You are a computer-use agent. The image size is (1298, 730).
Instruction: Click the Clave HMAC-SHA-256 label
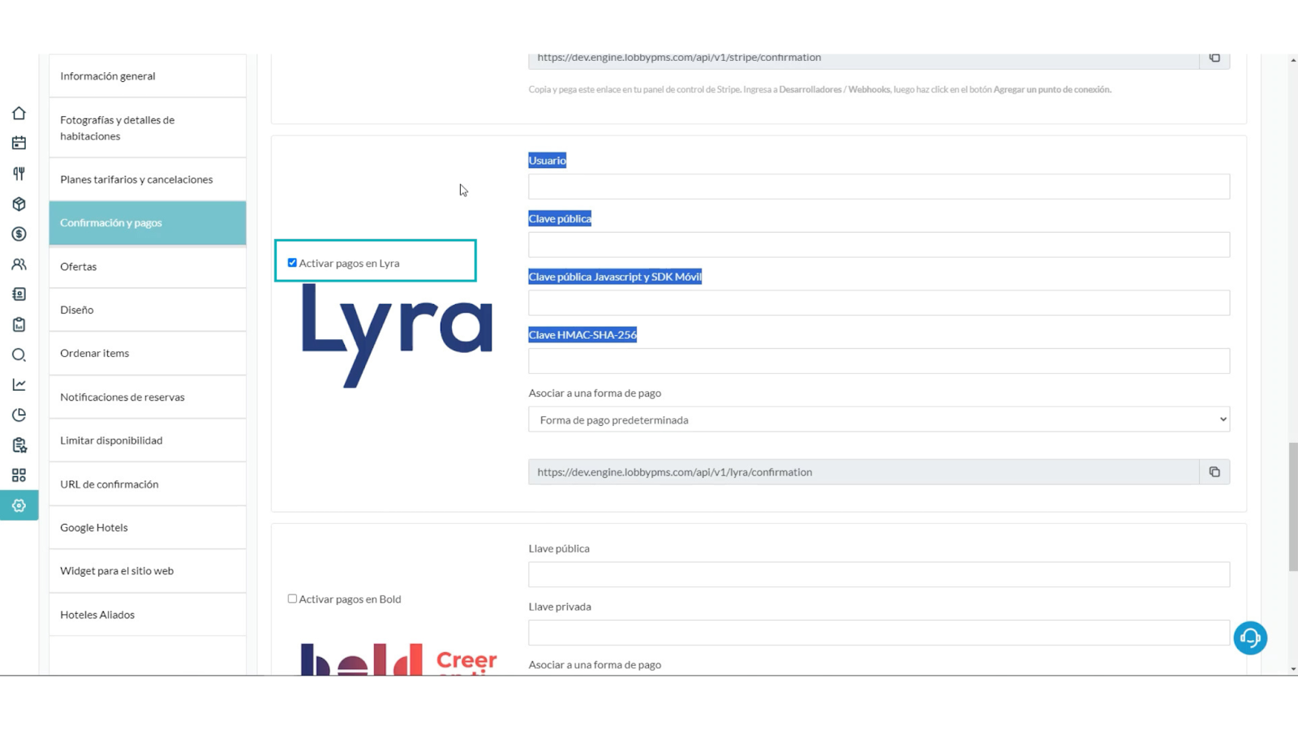582,335
